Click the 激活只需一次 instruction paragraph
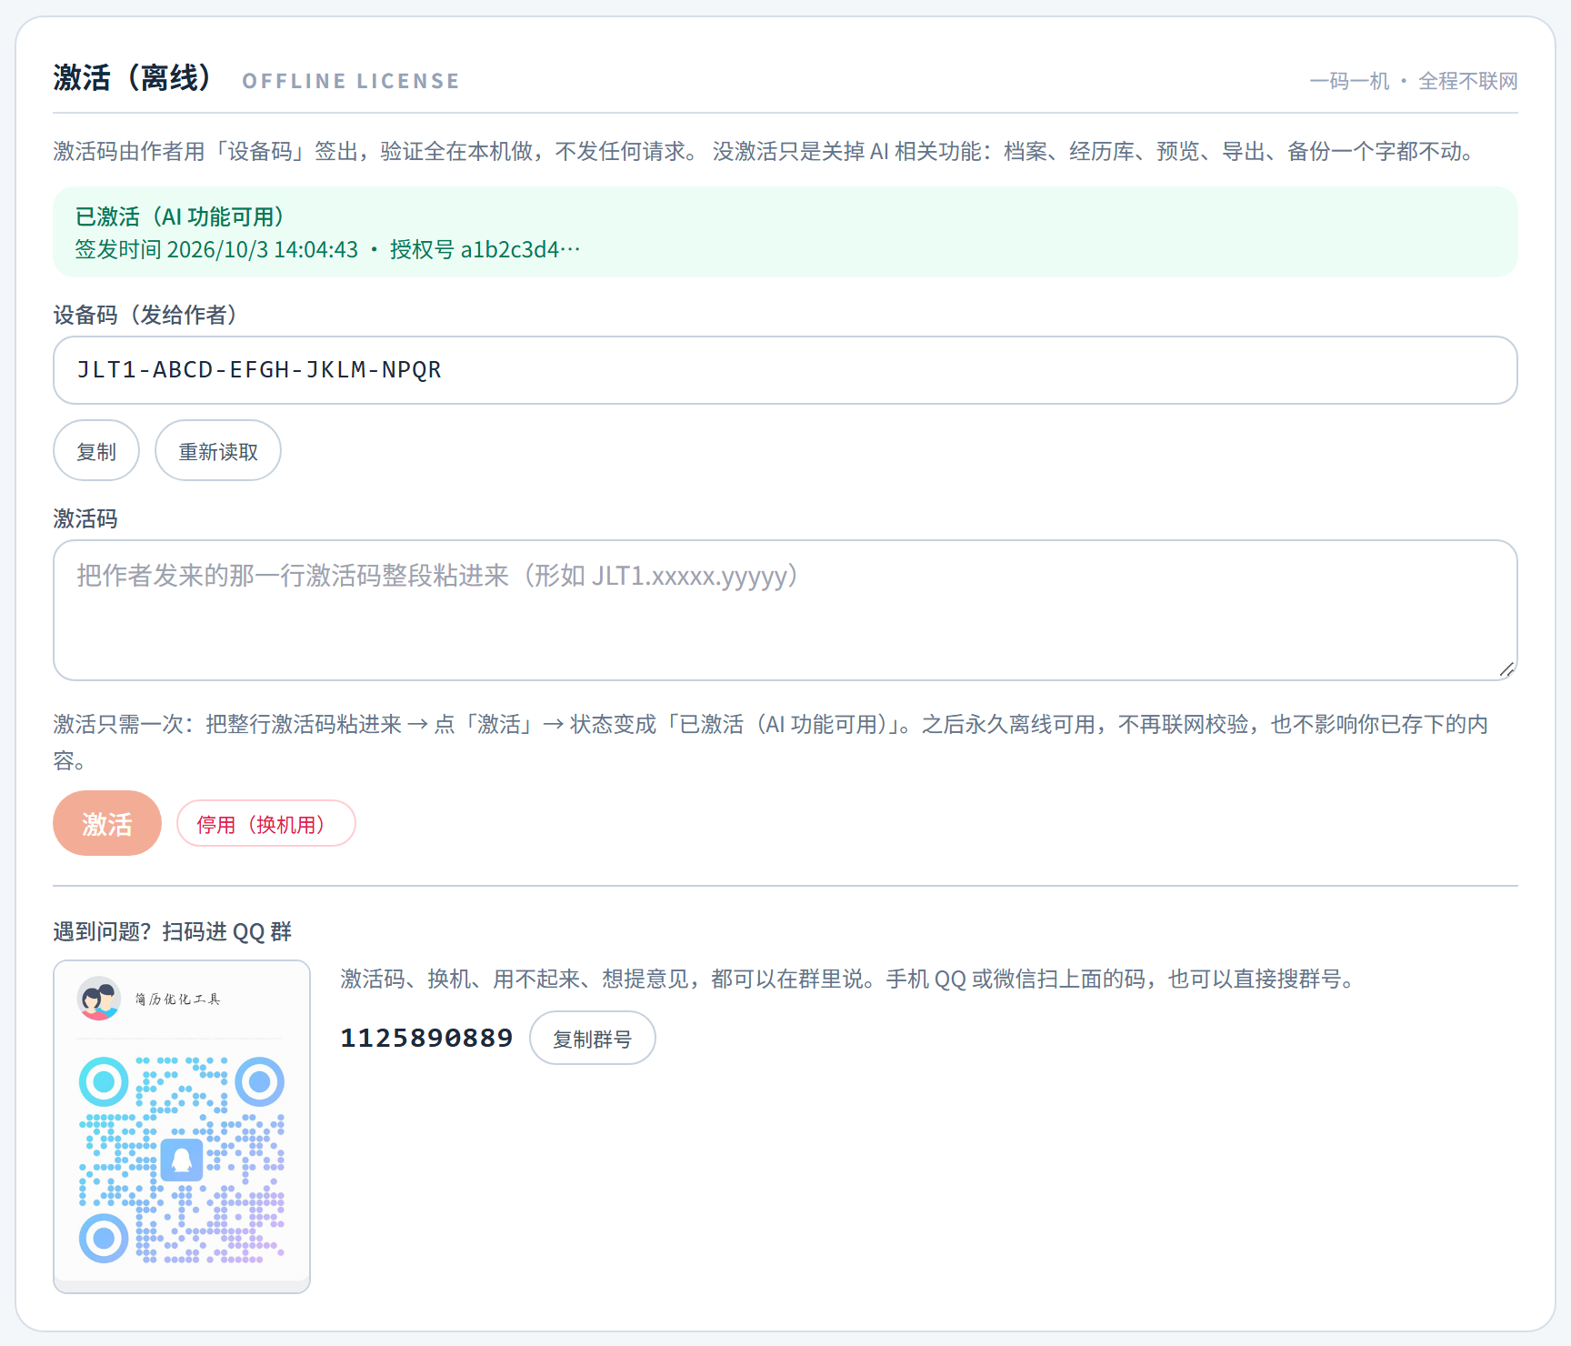Image resolution: width=1571 pixels, height=1346 pixels. tap(771, 742)
